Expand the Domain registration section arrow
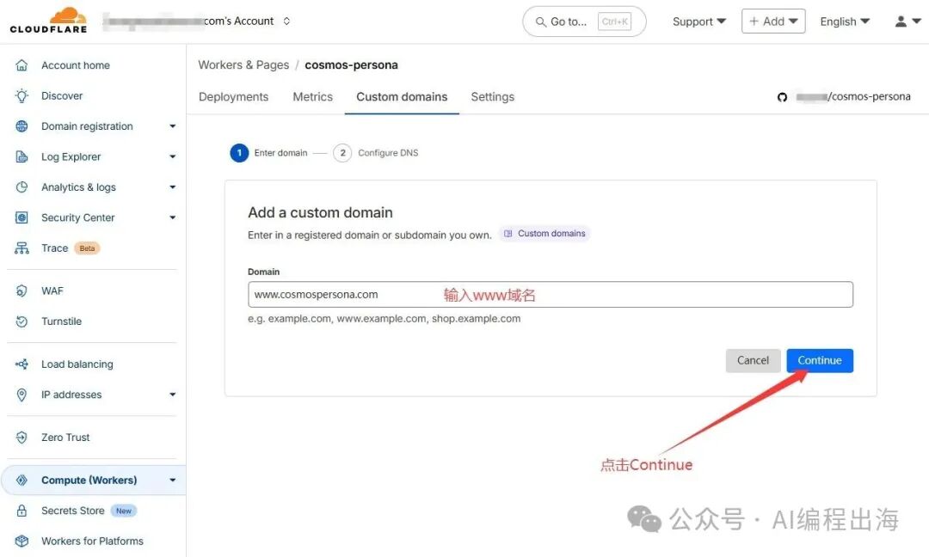This screenshot has height=557, width=929. coord(172,126)
